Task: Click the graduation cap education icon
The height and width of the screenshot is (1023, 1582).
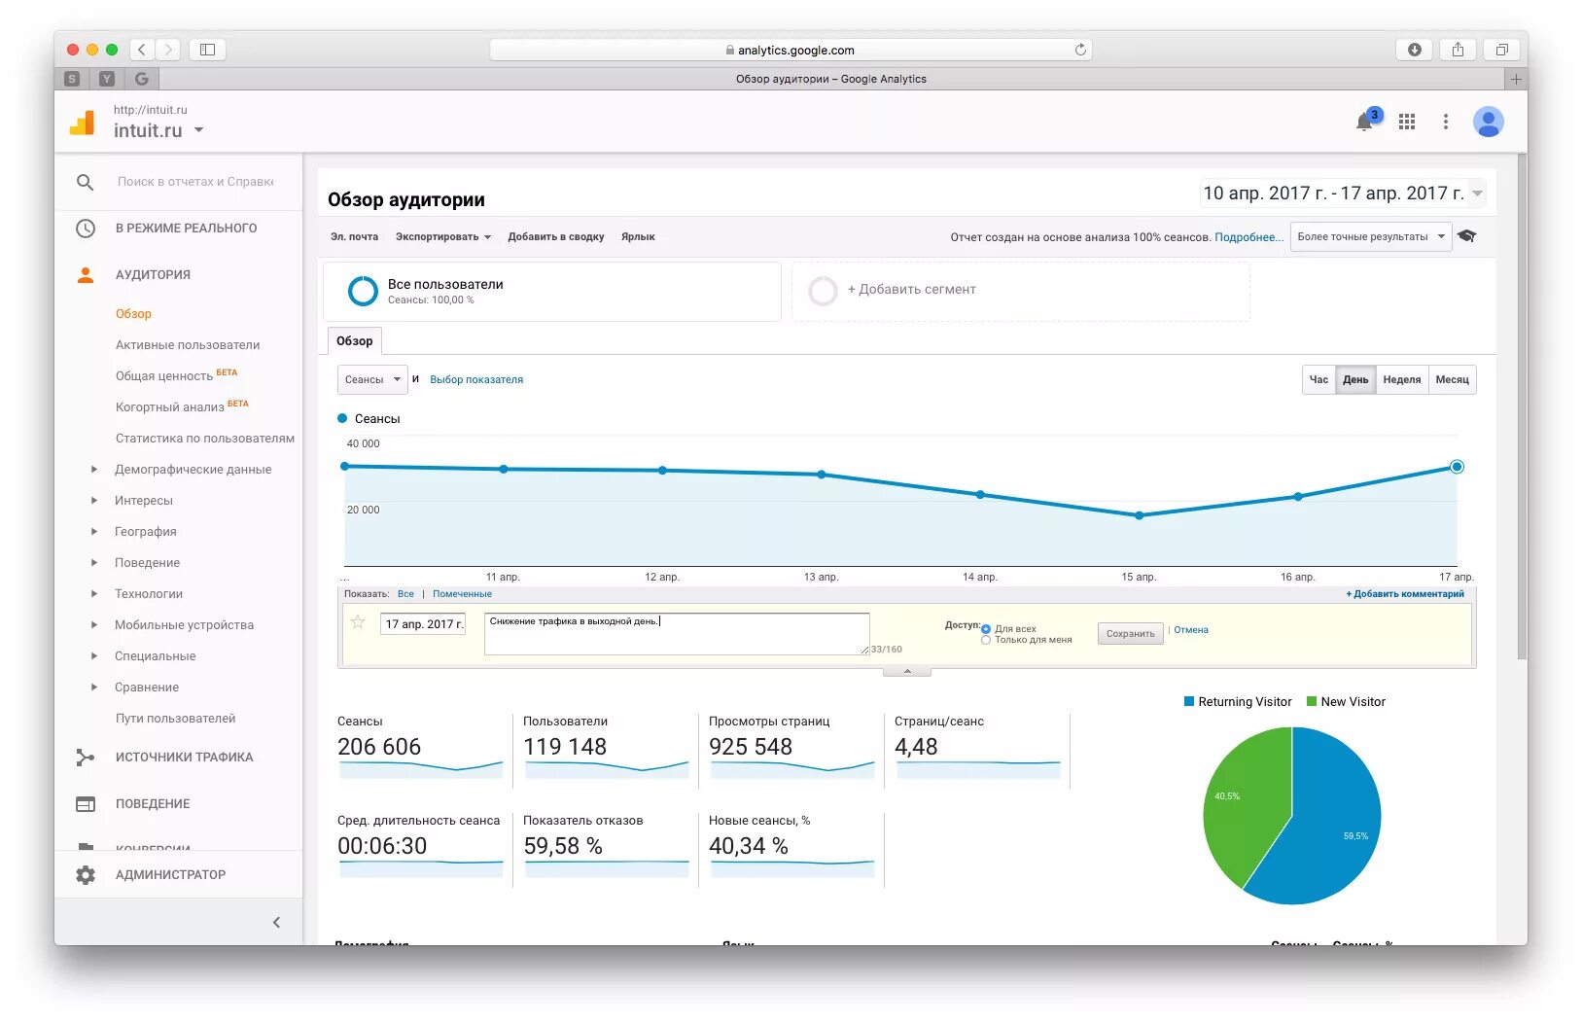Action: pos(1467,236)
